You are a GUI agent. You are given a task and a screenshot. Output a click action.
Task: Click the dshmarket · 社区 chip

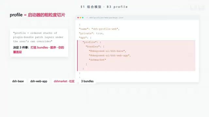click(x=64, y=81)
